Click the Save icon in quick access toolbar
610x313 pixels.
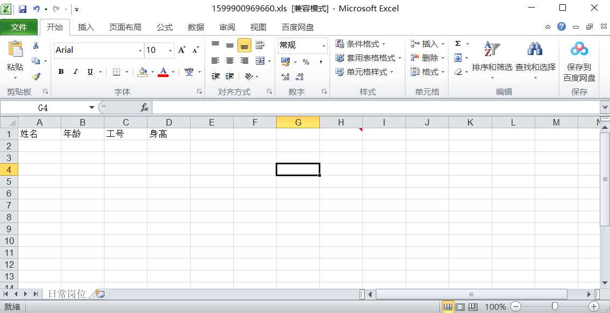[23, 9]
